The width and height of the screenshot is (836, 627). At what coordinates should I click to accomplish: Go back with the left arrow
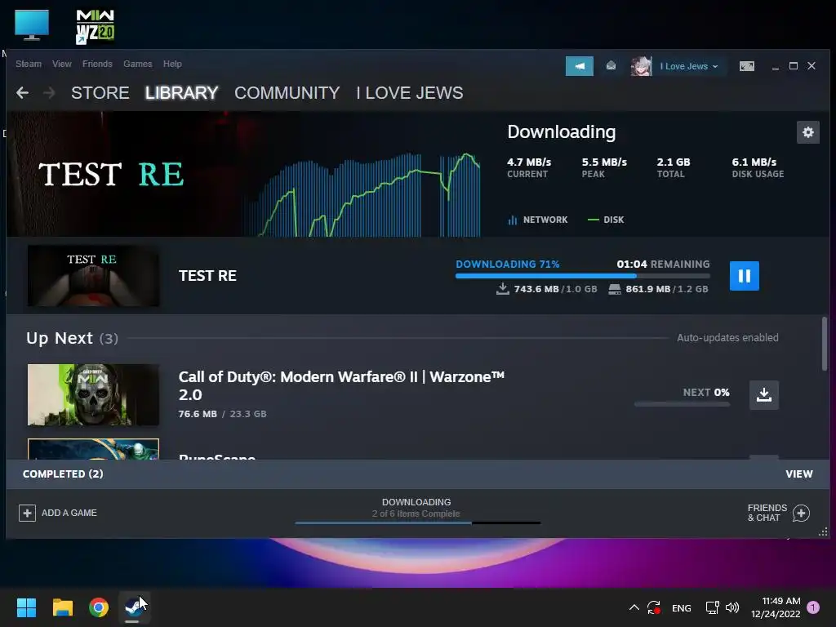point(22,93)
